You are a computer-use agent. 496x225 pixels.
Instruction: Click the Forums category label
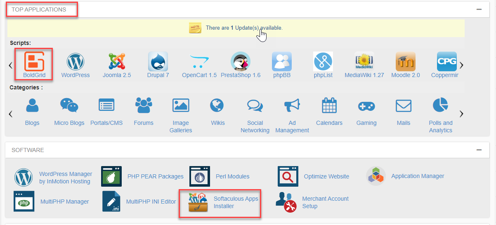point(144,123)
